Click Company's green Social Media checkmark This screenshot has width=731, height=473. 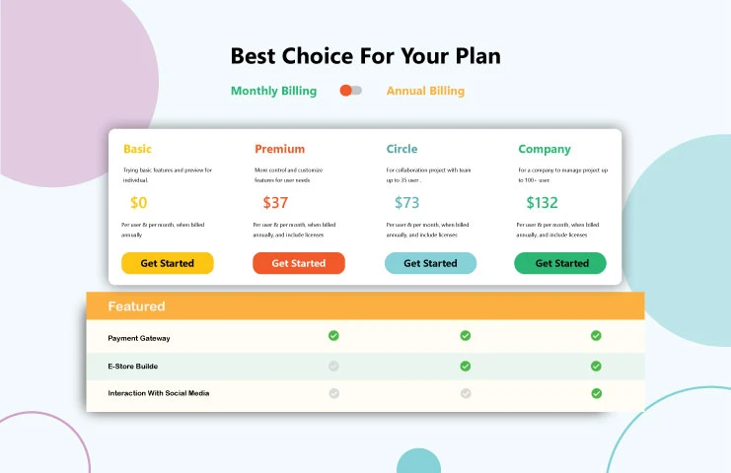596,393
